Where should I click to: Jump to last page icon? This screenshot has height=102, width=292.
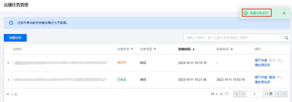(x=285, y=94)
